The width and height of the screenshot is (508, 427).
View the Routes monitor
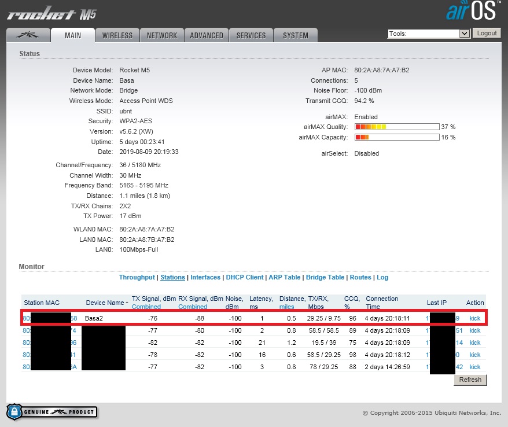pos(360,277)
